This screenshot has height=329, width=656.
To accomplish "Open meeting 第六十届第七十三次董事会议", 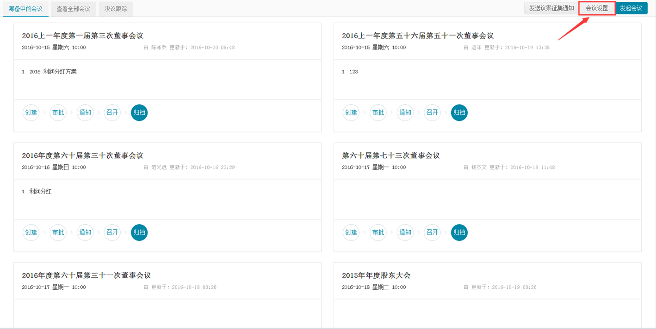I will 391,156.
